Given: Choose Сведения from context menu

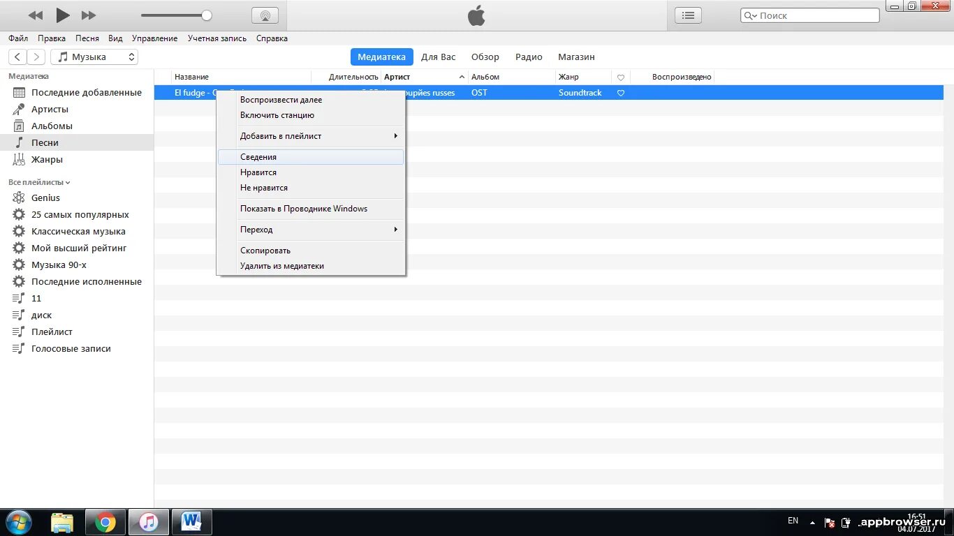Looking at the screenshot, I should pyautogui.click(x=311, y=157).
